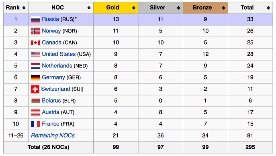This screenshot has height=156, width=276.
Task: Follow the Netherlands link
Action: [x=57, y=66]
